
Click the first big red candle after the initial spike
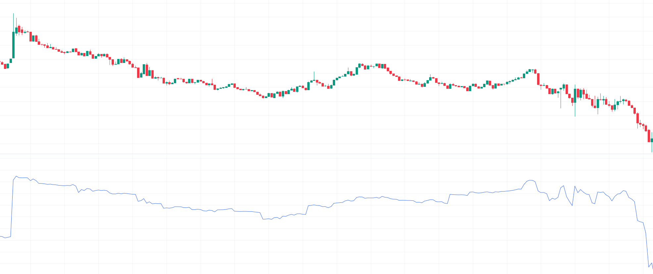[31, 36]
